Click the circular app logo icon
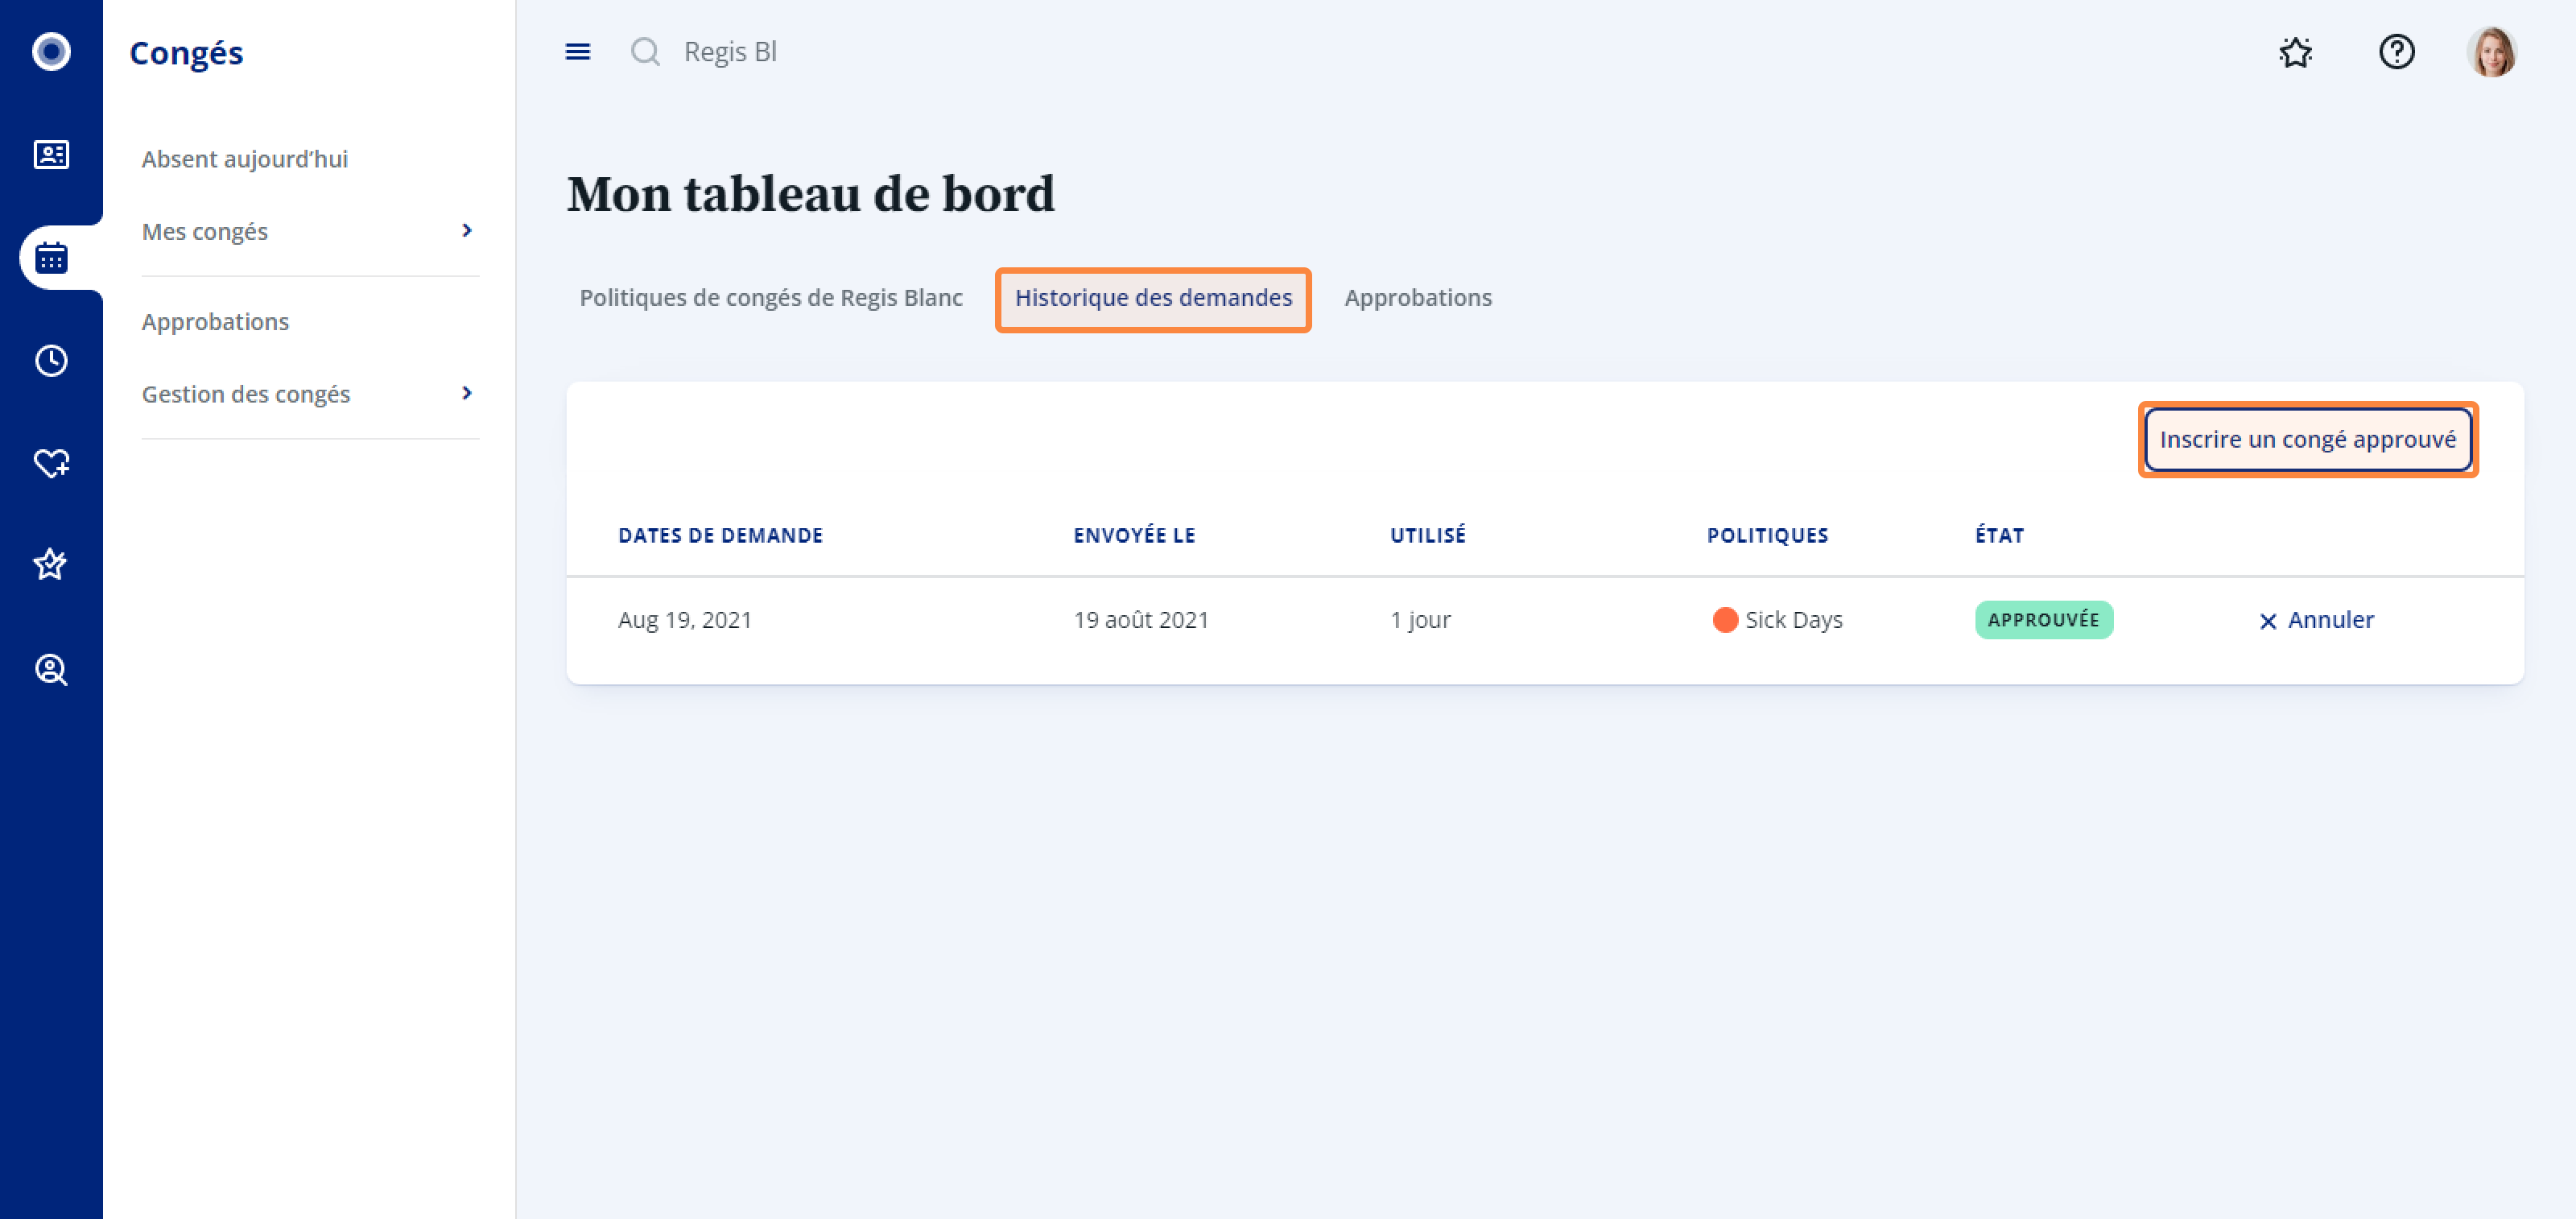This screenshot has width=2576, height=1219. click(51, 51)
